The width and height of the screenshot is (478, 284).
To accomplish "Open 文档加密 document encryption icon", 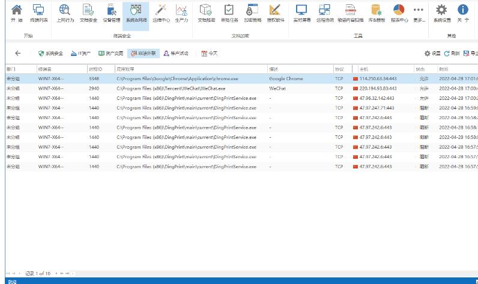I will (x=206, y=13).
